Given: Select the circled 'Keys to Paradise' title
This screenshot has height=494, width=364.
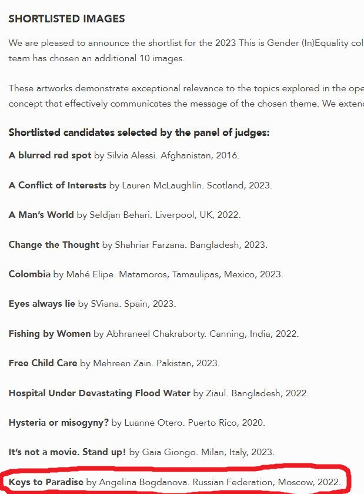Looking at the screenshot, I should 46,482.
